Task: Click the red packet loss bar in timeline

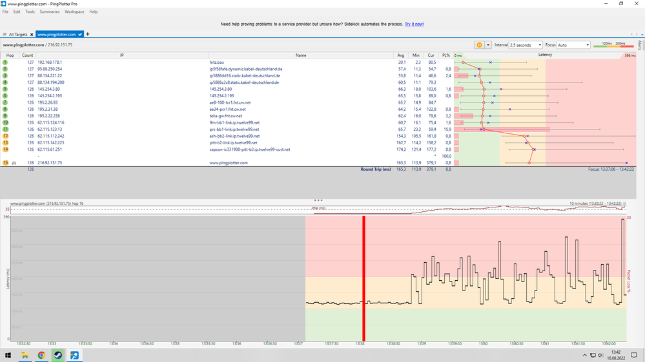Action: click(x=363, y=278)
